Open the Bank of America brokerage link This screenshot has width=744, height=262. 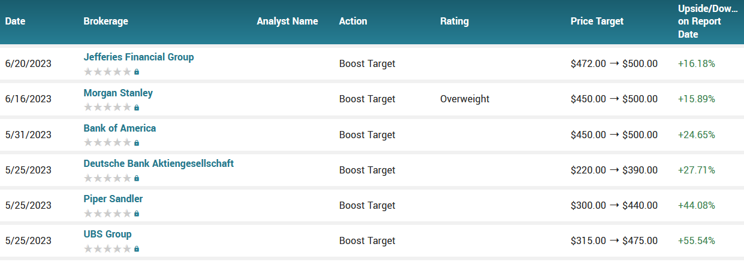[119, 128]
